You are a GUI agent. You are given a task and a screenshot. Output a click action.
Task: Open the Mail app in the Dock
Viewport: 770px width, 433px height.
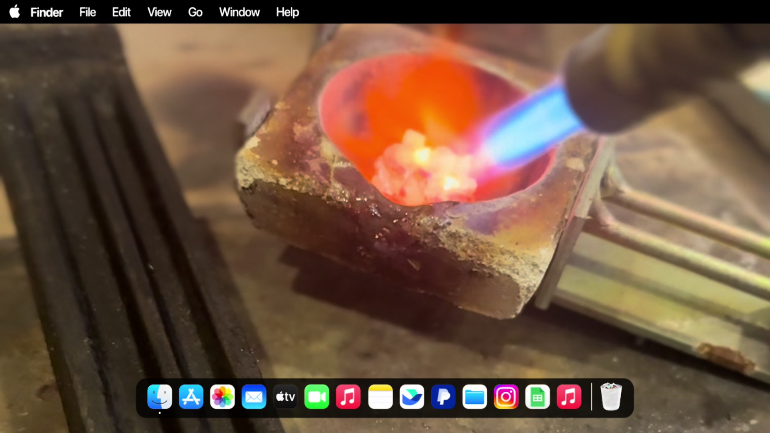254,397
